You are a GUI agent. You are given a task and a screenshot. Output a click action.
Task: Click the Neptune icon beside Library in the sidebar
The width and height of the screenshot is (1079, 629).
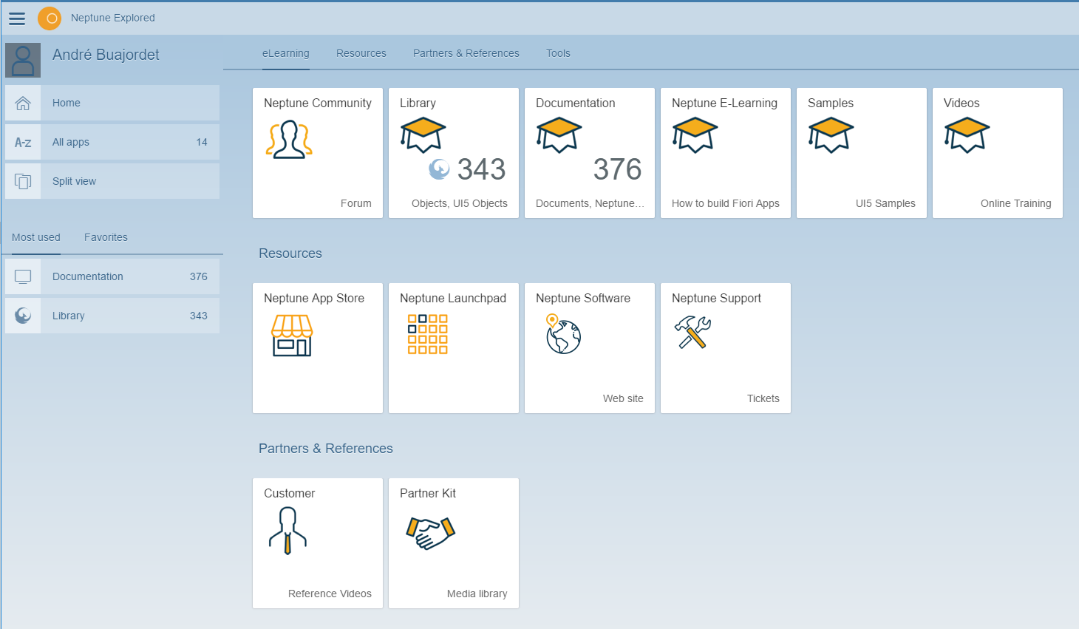tap(23, 316)
